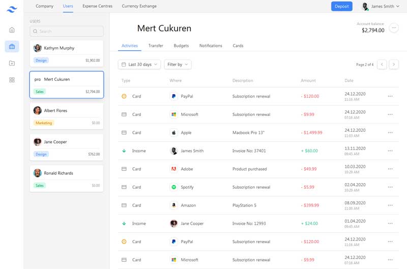
Task: Click the search magnifier icon
Action: pyautogui.click(x=35, y=32)
